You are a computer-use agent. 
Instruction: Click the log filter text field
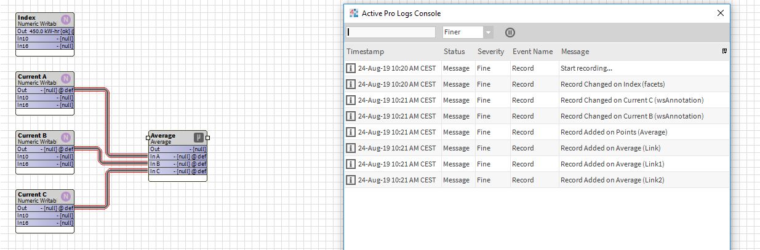pyautogui.click(x=391, y=32)
